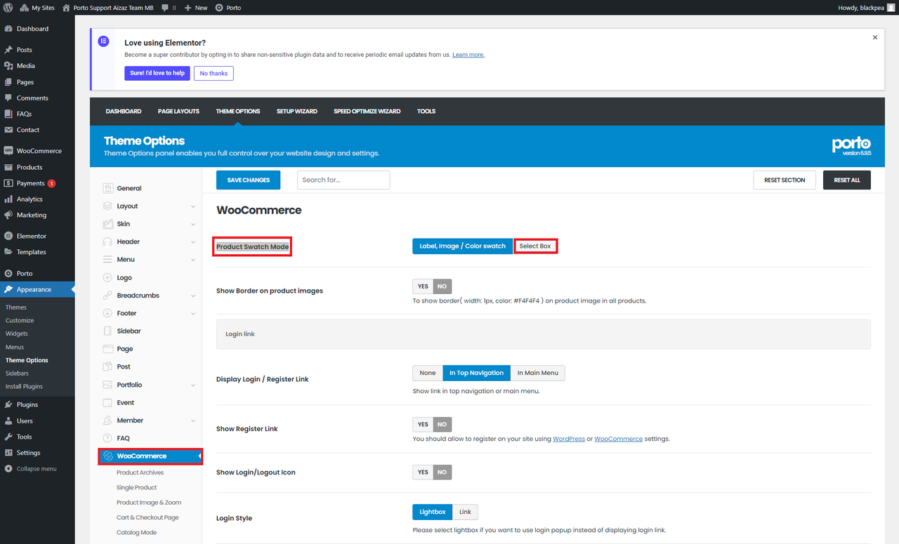The width and height of the screenshot is (899, 544).
Task: Set Show Login/Logout Icon to YES
Action: click(423, 472)
